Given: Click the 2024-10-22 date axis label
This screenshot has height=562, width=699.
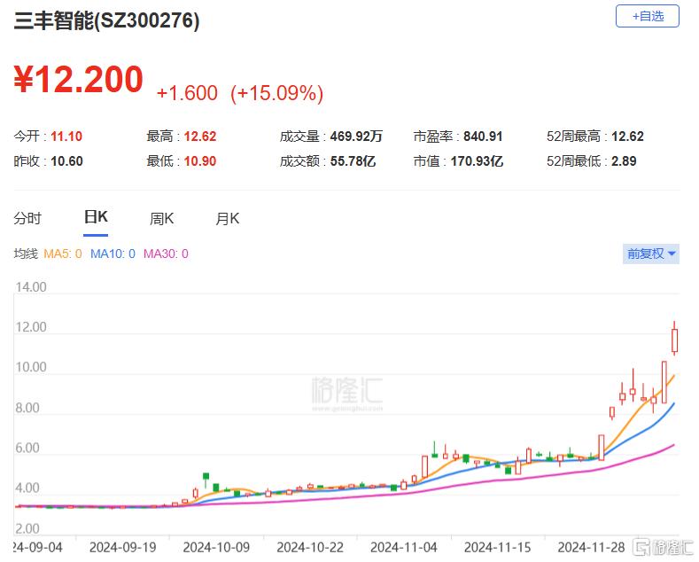Looking at the screenshot, I should 310,547.
